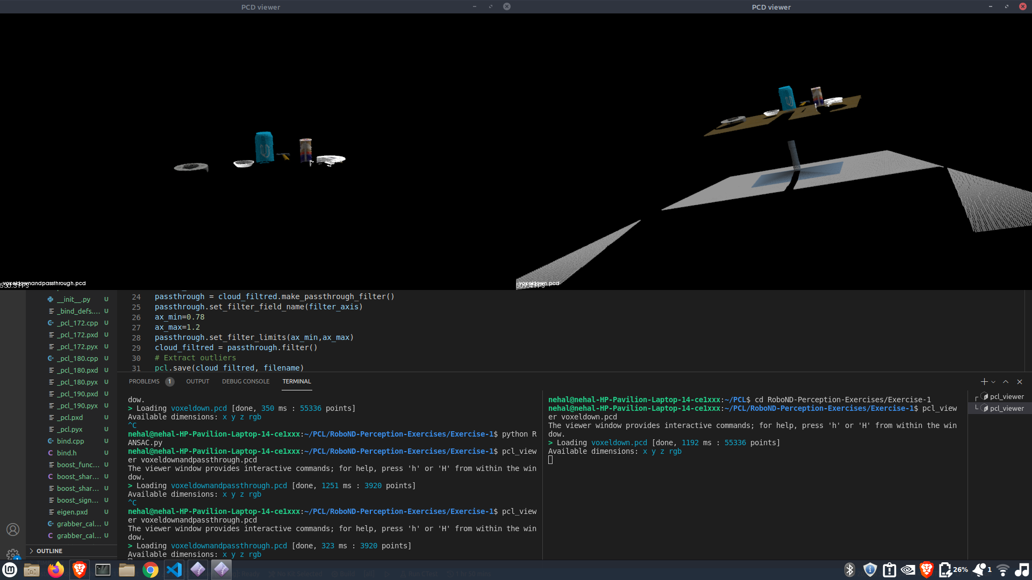Switch to the PROBLEMS tab

tap(144, 381)
